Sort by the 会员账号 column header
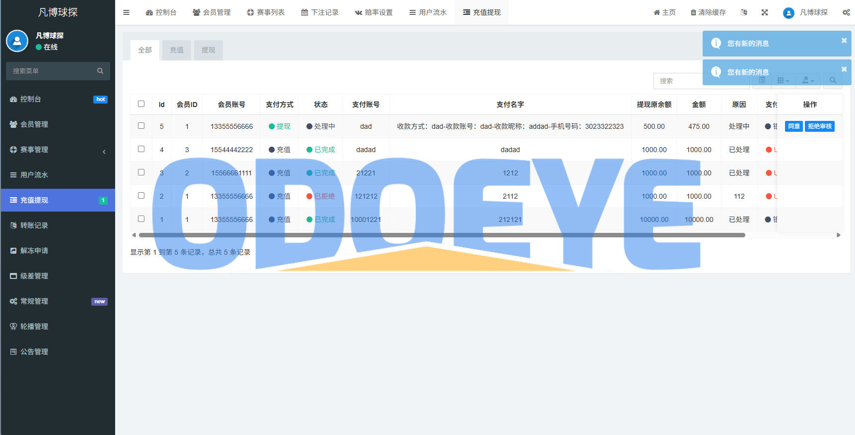 tap(231, 105)
